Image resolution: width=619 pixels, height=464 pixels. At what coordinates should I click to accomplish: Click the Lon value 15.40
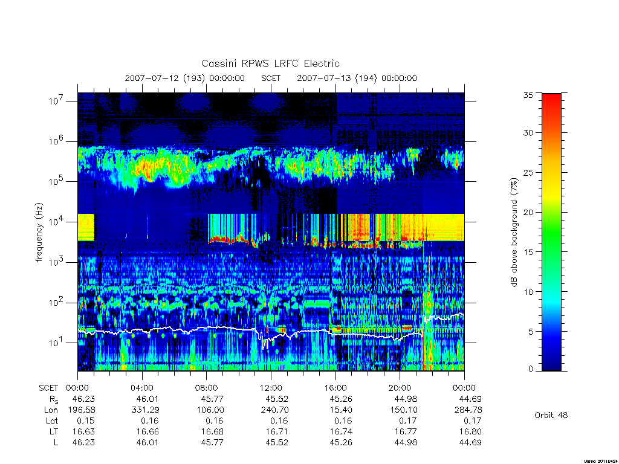point(341,410)
